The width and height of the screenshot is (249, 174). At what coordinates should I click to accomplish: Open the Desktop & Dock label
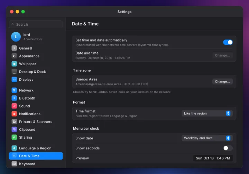[33, 72]
